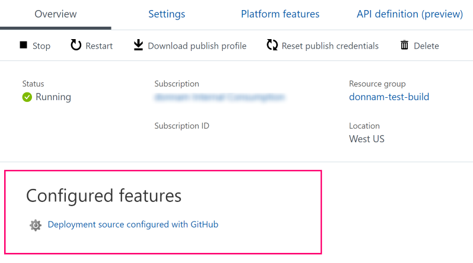Viewport: 473px width, 263px height.
Task: Click the download arrow icon
Action: click(x=138, y=45)
